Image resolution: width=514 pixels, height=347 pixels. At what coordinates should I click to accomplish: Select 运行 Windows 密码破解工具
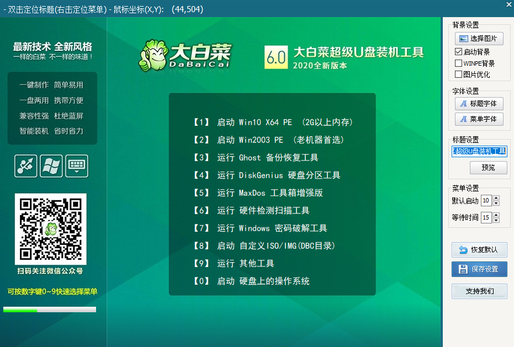point(259,228)
